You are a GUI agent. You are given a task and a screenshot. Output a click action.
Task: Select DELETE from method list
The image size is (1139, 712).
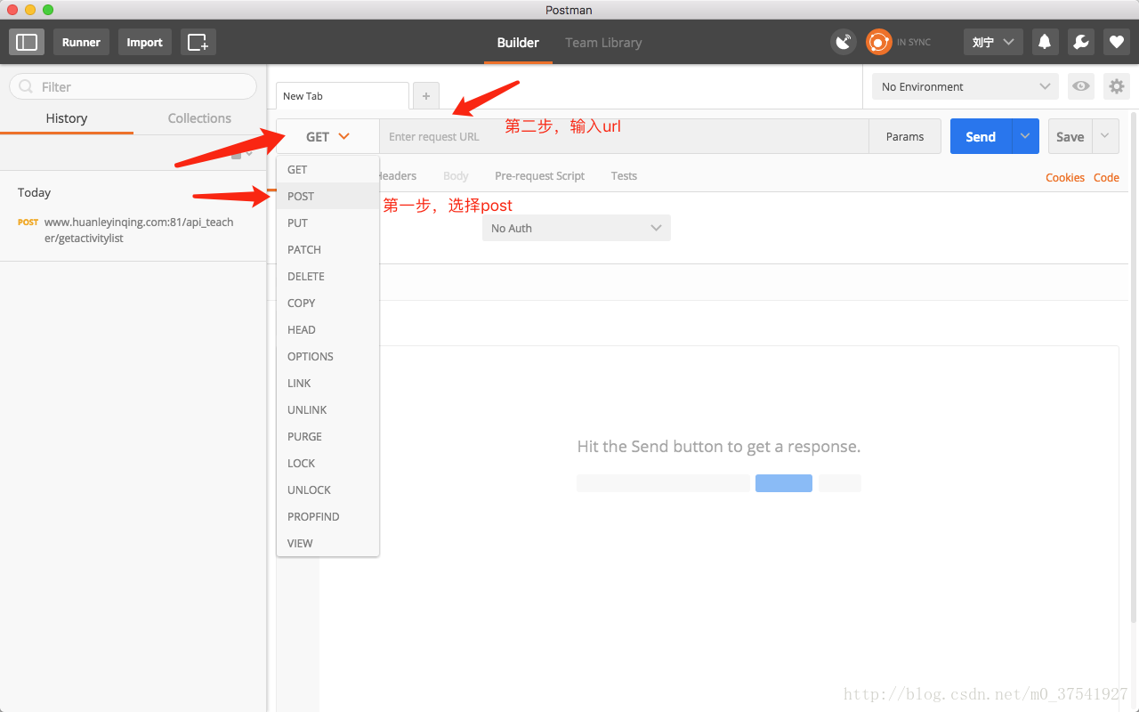pyautogui.click(x=327, y=276)
